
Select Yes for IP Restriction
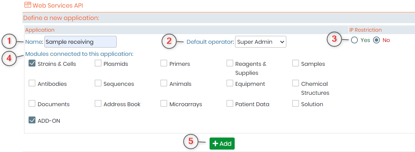[354, 40]
